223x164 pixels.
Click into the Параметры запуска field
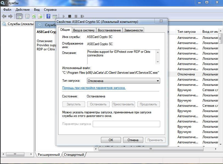tap(126, 124)
